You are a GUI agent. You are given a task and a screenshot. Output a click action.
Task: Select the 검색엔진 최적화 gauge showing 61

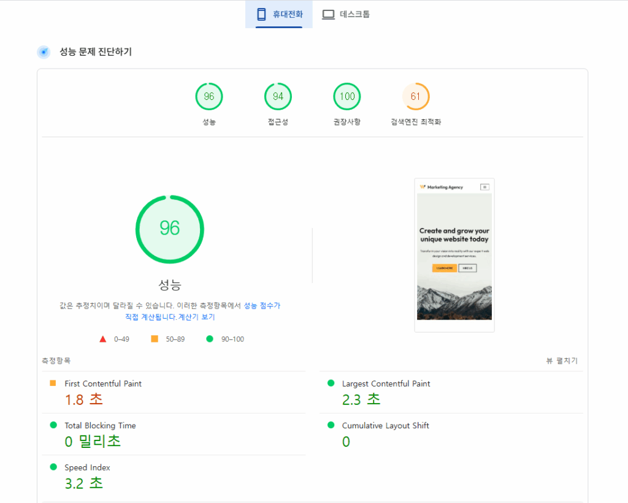coord(416,96)
